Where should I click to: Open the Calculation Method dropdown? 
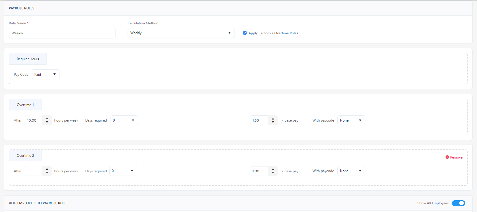point(181,33)
